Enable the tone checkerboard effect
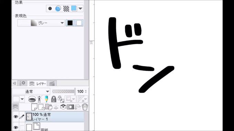 coord(66,9)
